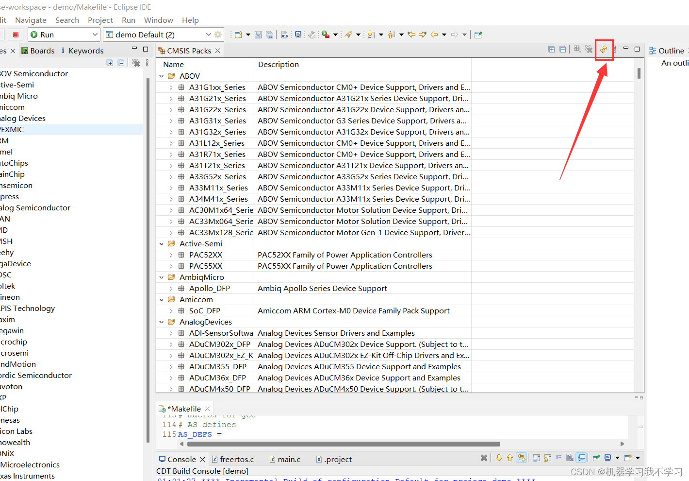Collapse the AmbiqMicro vendor node

click(x=162, y=277)
